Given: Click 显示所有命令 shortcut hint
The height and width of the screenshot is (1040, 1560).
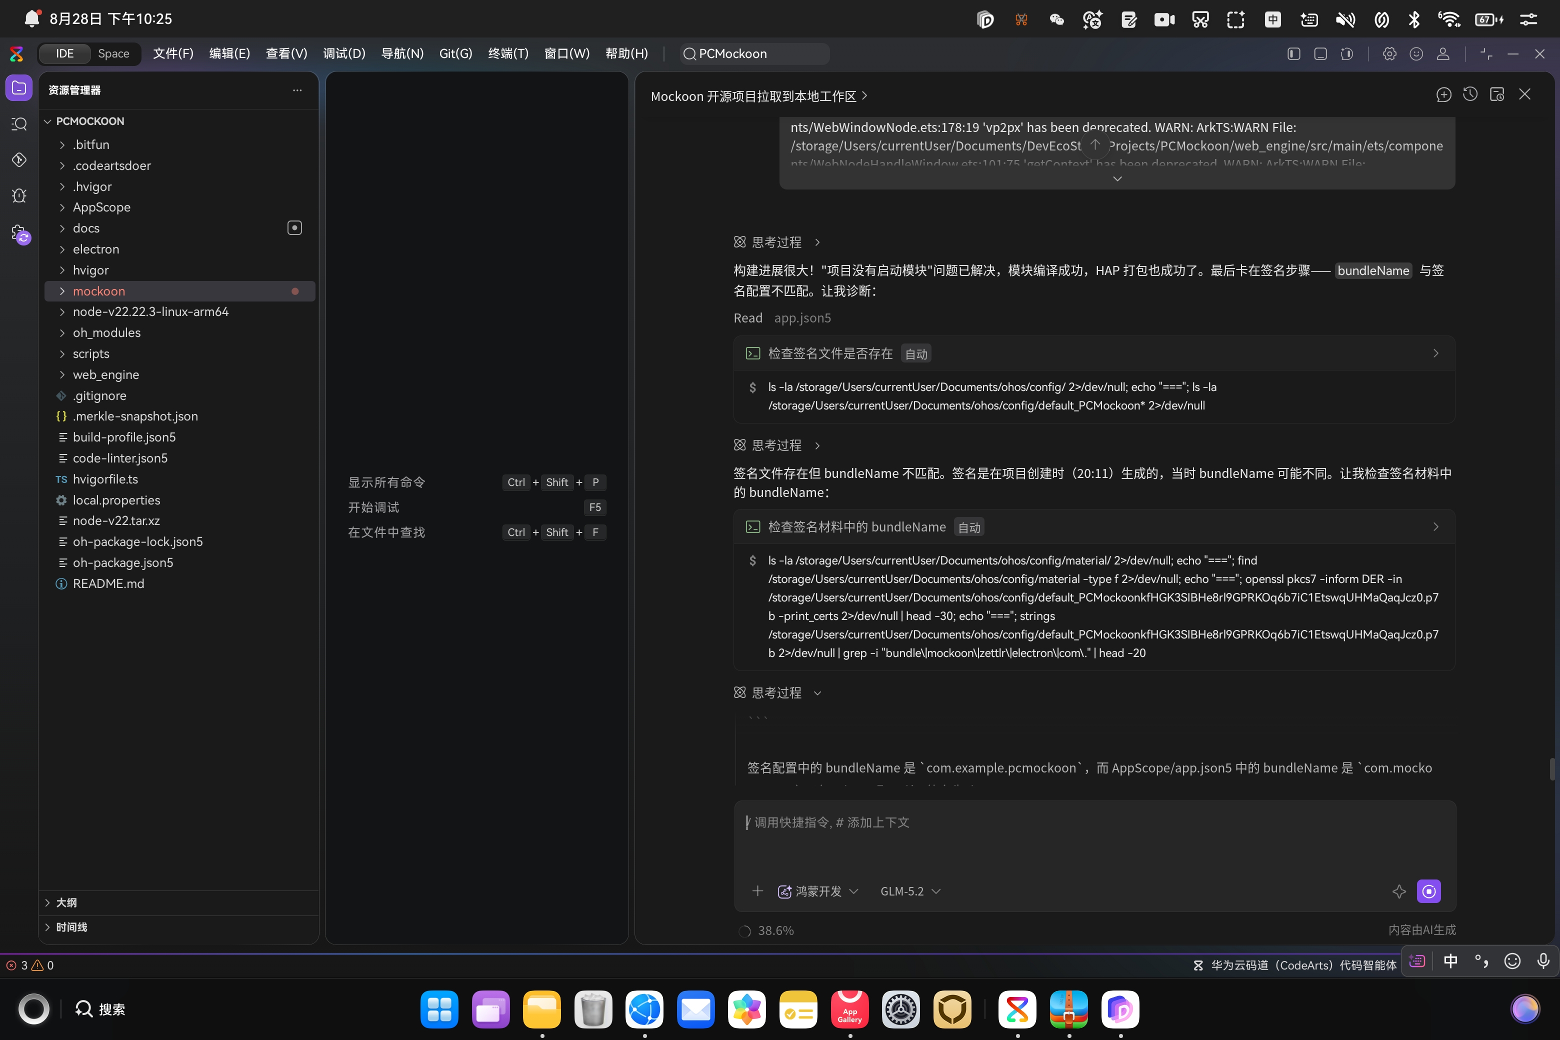Looking at the screenshot, I should (386, 483).
